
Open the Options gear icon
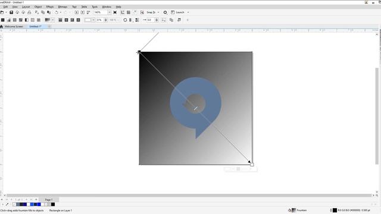(165, 12)
